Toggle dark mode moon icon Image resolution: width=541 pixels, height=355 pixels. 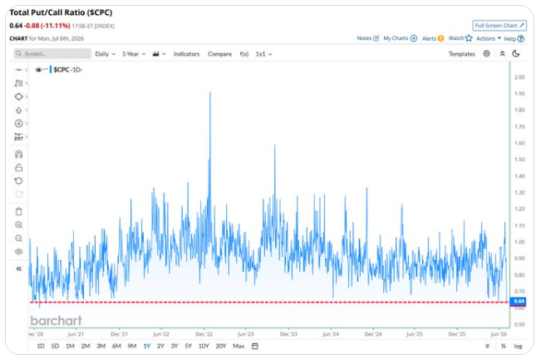coord(516,53)
